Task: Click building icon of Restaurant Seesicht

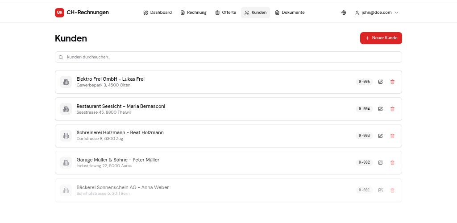Action: tap(66, 109)
